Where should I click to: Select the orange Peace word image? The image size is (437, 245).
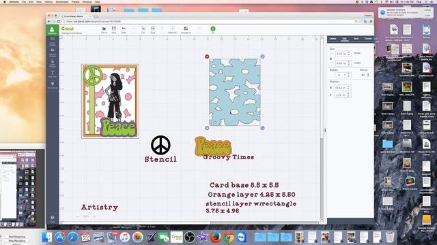coord(213,146)
